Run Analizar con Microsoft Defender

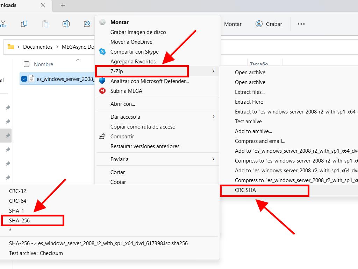click(149, 81)
